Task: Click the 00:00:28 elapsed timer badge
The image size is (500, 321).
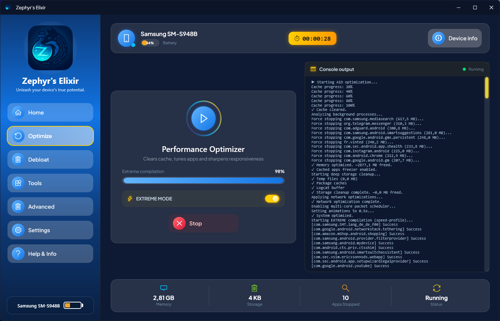Action: pyautogui.click(x=312, y=39)
